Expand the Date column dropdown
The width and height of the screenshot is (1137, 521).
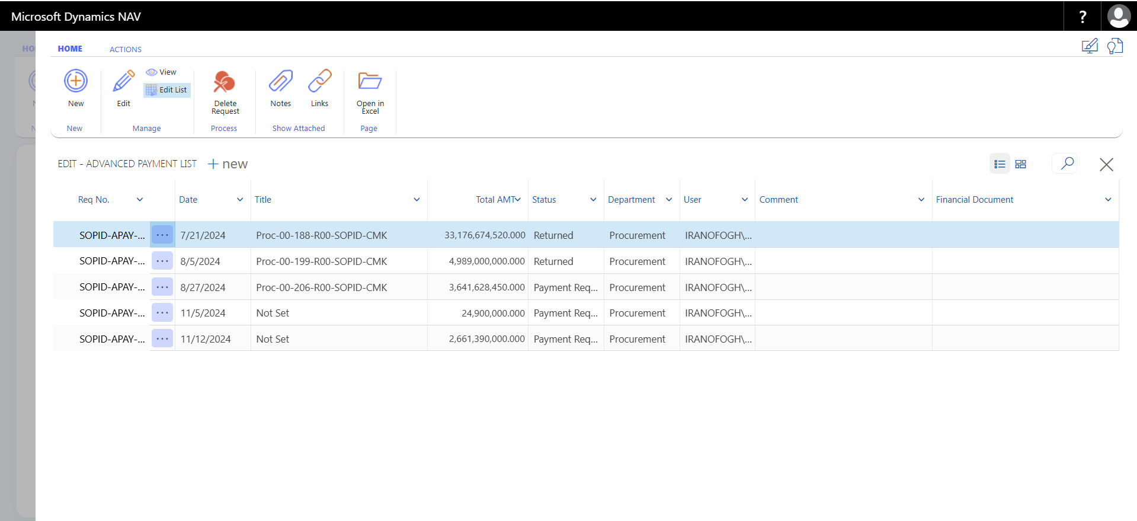(240, 200)
